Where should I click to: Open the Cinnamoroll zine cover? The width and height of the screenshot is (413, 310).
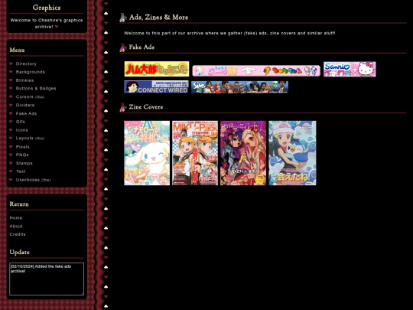pos(147,153)
